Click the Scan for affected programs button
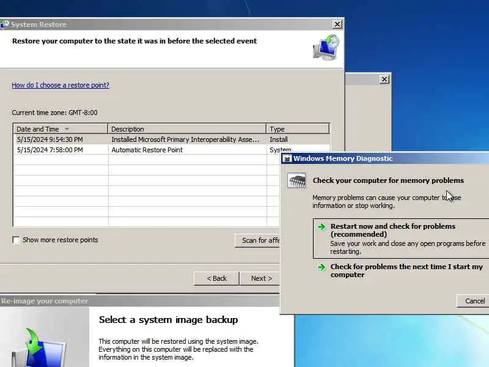Viewport: 489px width, 367px height. pyautogui.click(x=257, y=240)
